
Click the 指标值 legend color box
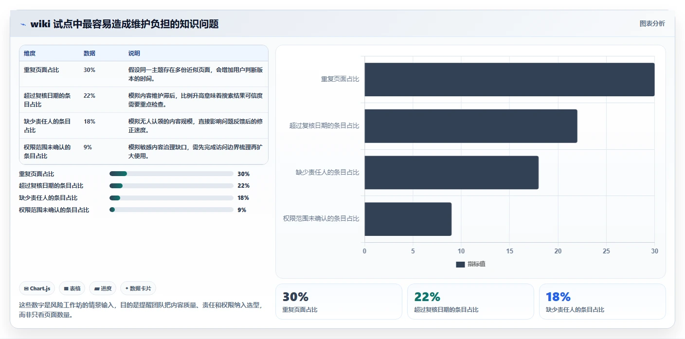pos(460,264)
